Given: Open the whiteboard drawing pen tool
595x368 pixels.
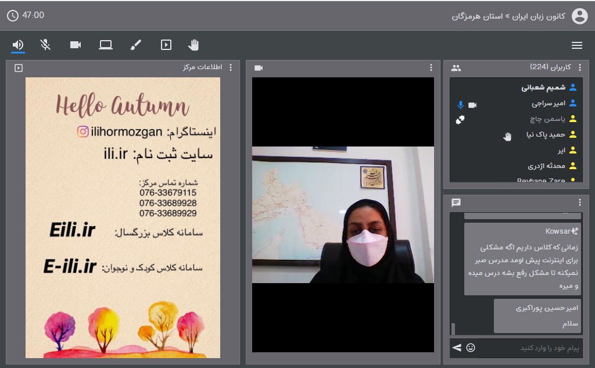Looking at the screenshot, I should pos(135,45).
